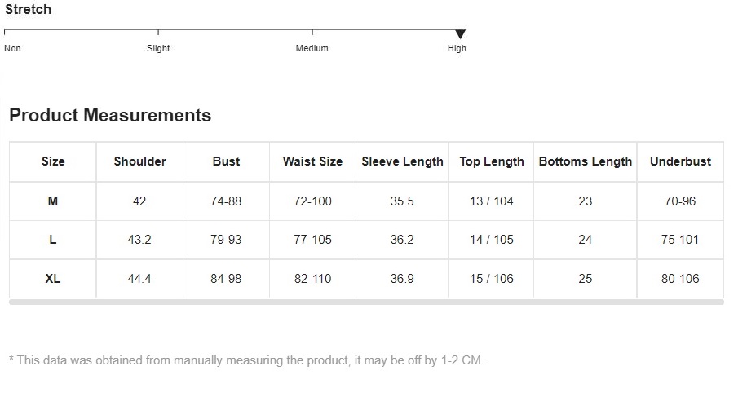Viewport: 747px width, 393px height.
Task: Select the XL size row label
Action: pyautogui.click(x=53, y=279)
